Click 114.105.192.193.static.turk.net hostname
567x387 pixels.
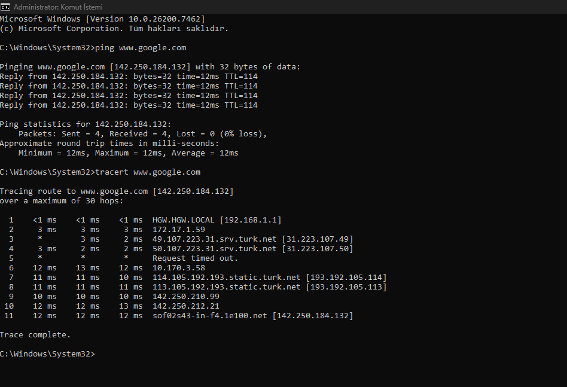[226, 278]
